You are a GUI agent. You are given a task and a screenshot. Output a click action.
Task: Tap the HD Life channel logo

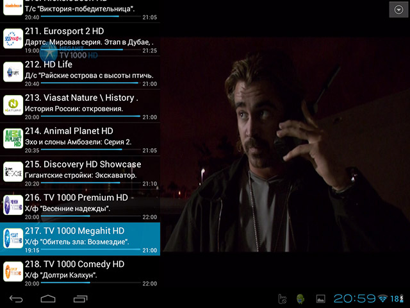pyautogui.click(x=13, y=73)
